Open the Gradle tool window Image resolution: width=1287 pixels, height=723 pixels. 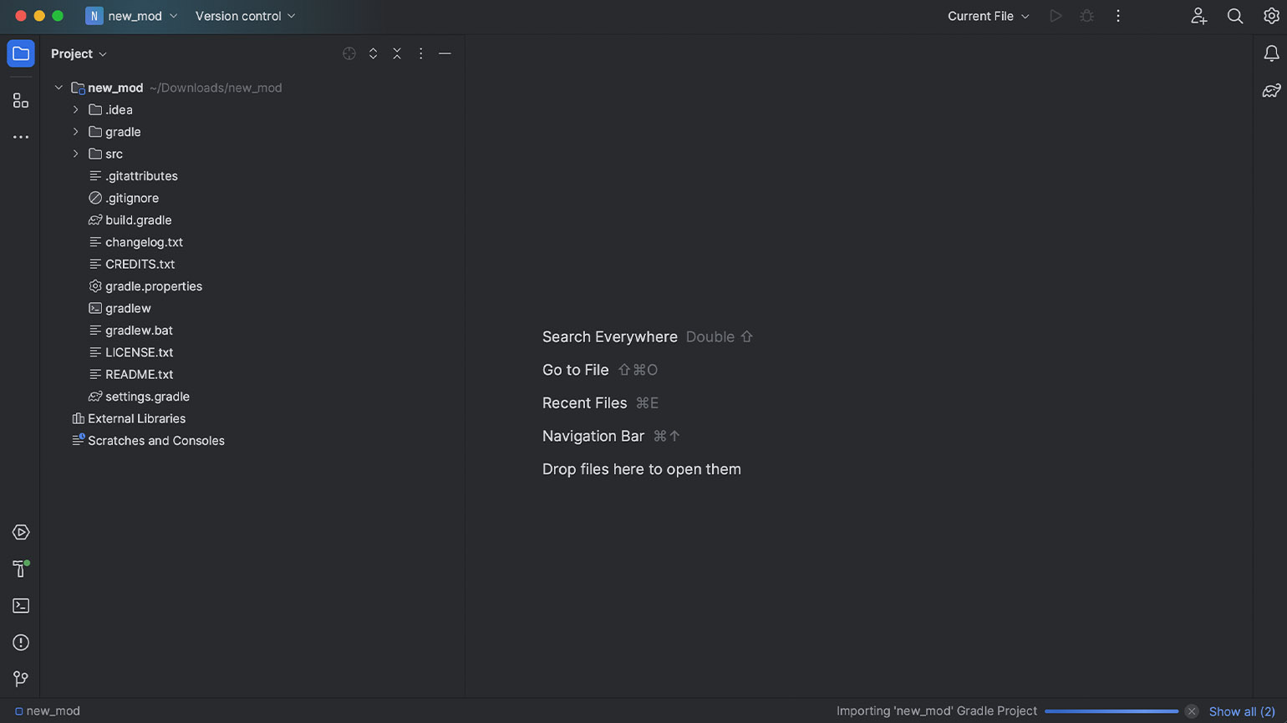point(1271,91)
